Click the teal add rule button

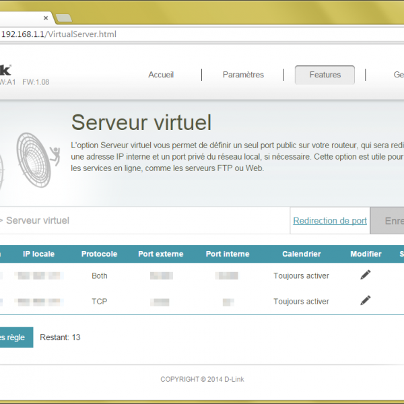13,337
